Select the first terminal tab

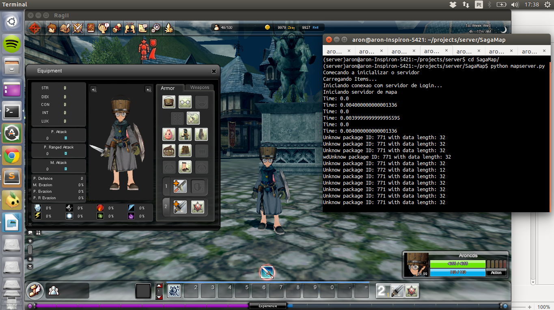tap(339, 51)
